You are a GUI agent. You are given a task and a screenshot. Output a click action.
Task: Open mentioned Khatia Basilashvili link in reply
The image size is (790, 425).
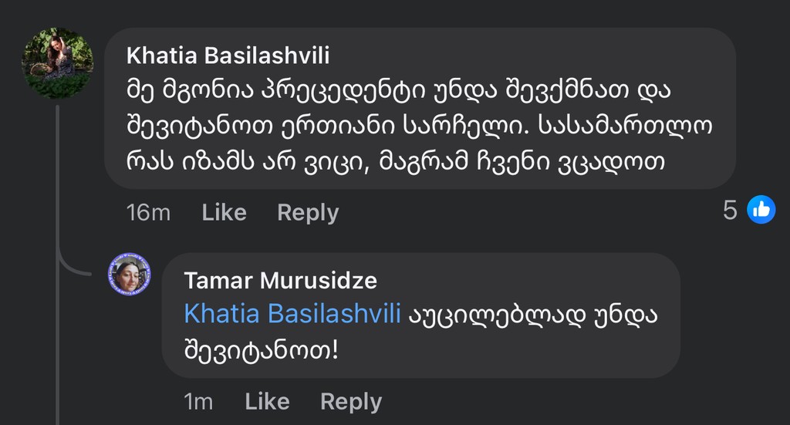[292, 313]
